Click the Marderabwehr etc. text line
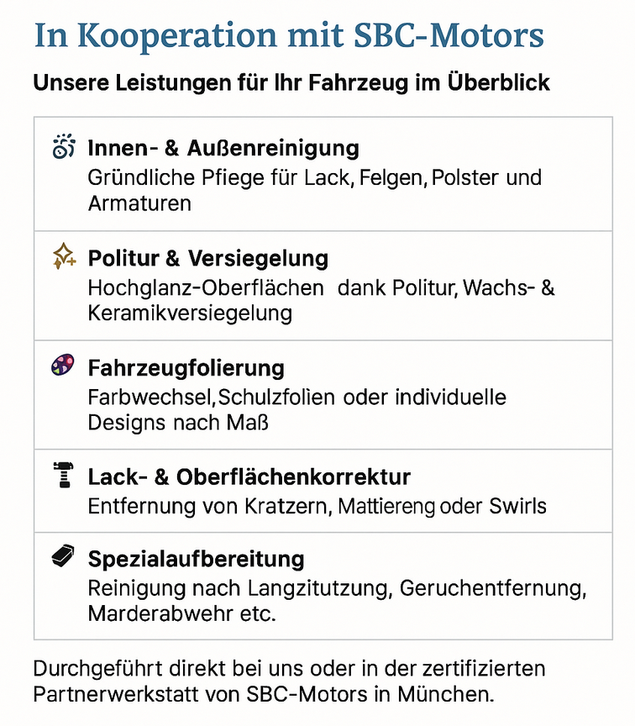This screenshot has width=635, height=726. coord(182,614)
